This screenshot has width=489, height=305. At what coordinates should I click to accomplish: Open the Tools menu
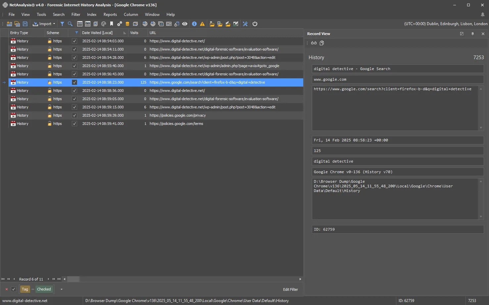tap(41, 15)
